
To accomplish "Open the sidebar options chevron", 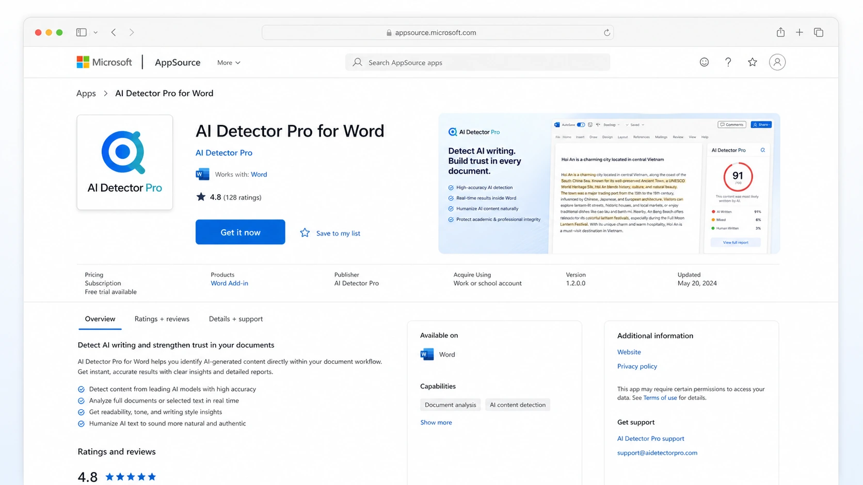I will 95,32.
